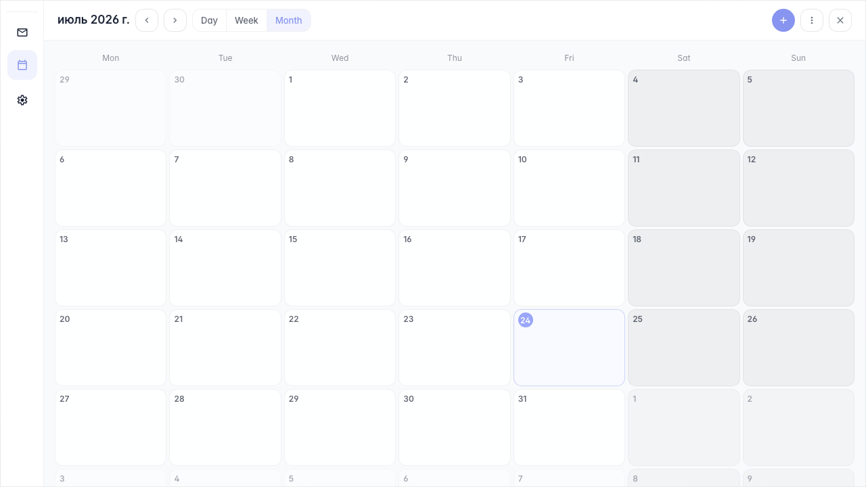Select July 28 day cell
Screen dimensions: 866x487
click(x=225, y=427)
